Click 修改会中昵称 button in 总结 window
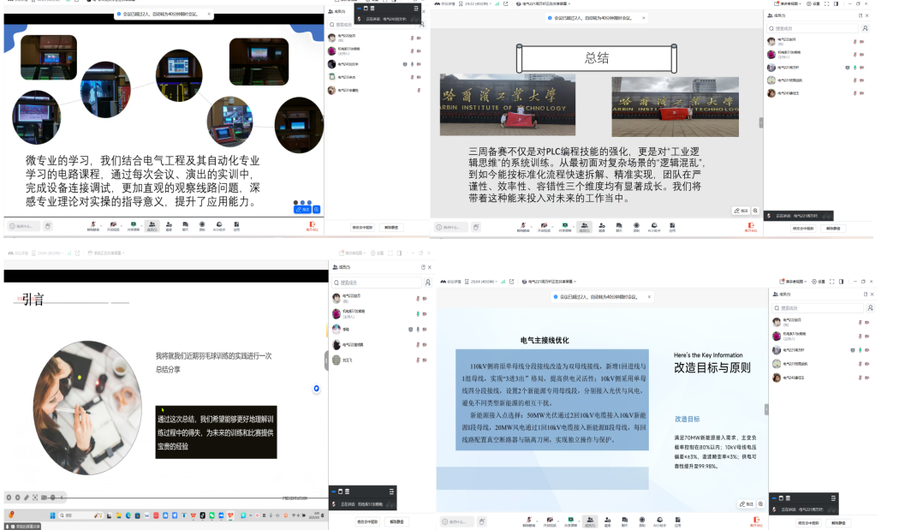Viewport: 905px width, 530px height. (x=802, y=228)
